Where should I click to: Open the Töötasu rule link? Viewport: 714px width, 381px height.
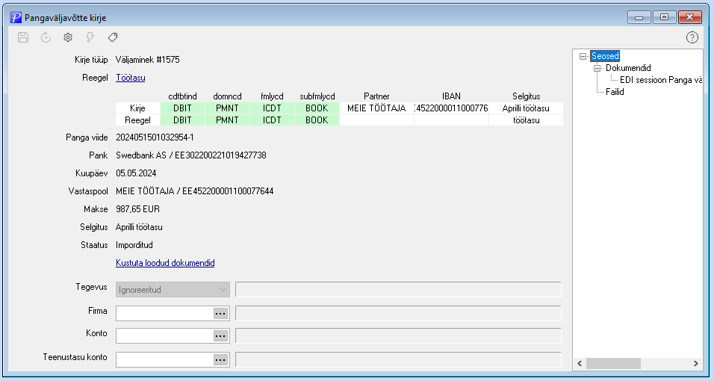130,78
